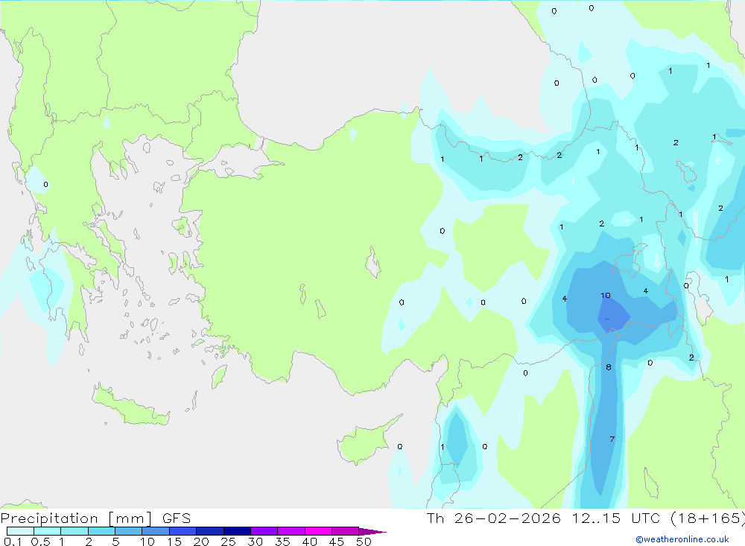Click the legend scale label '0.1'
This screenshot has height=546, width=745.
tap(13, 542)
